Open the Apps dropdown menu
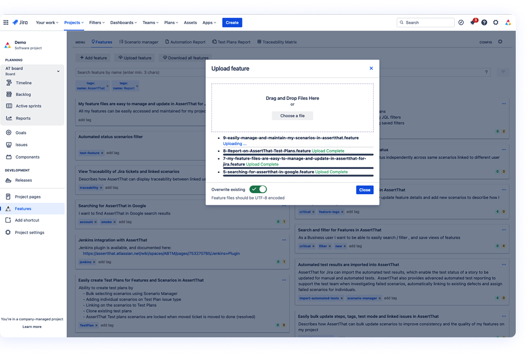 209,22
